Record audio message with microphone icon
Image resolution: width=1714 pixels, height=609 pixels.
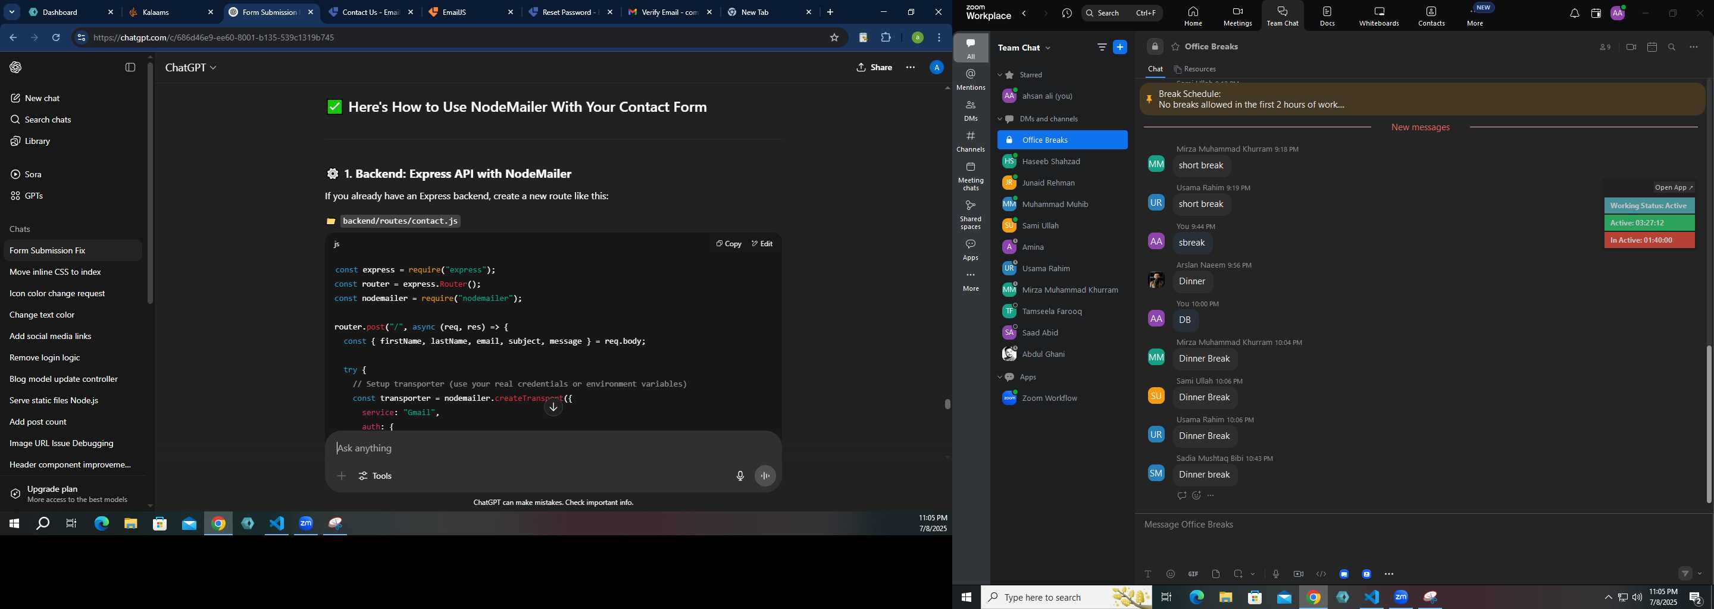point(1275,574)
